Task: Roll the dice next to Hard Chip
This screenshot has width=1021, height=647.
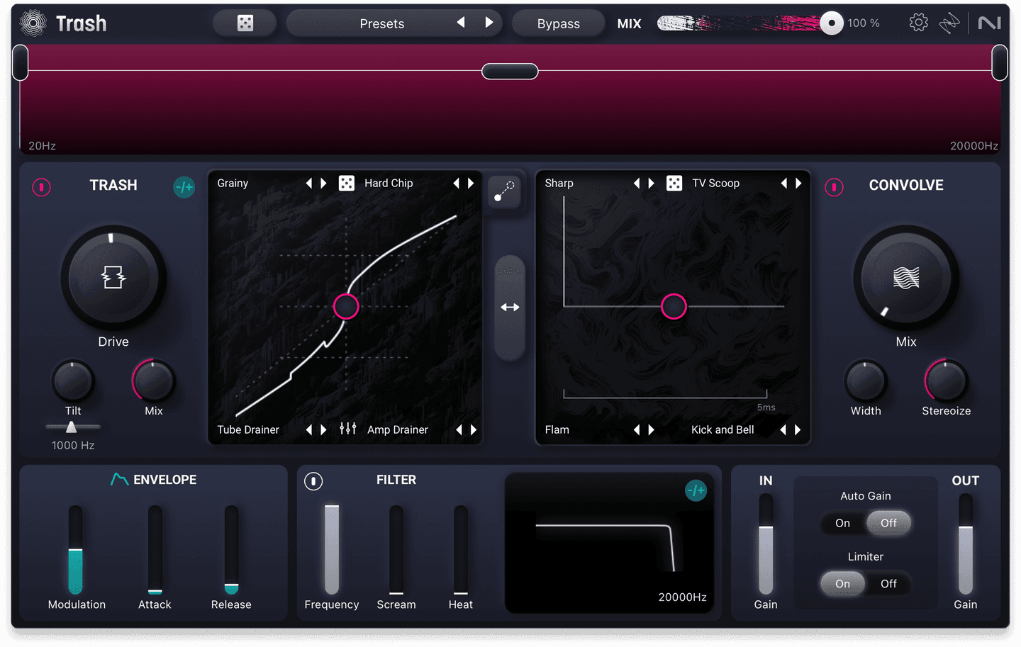Action: 346,183
